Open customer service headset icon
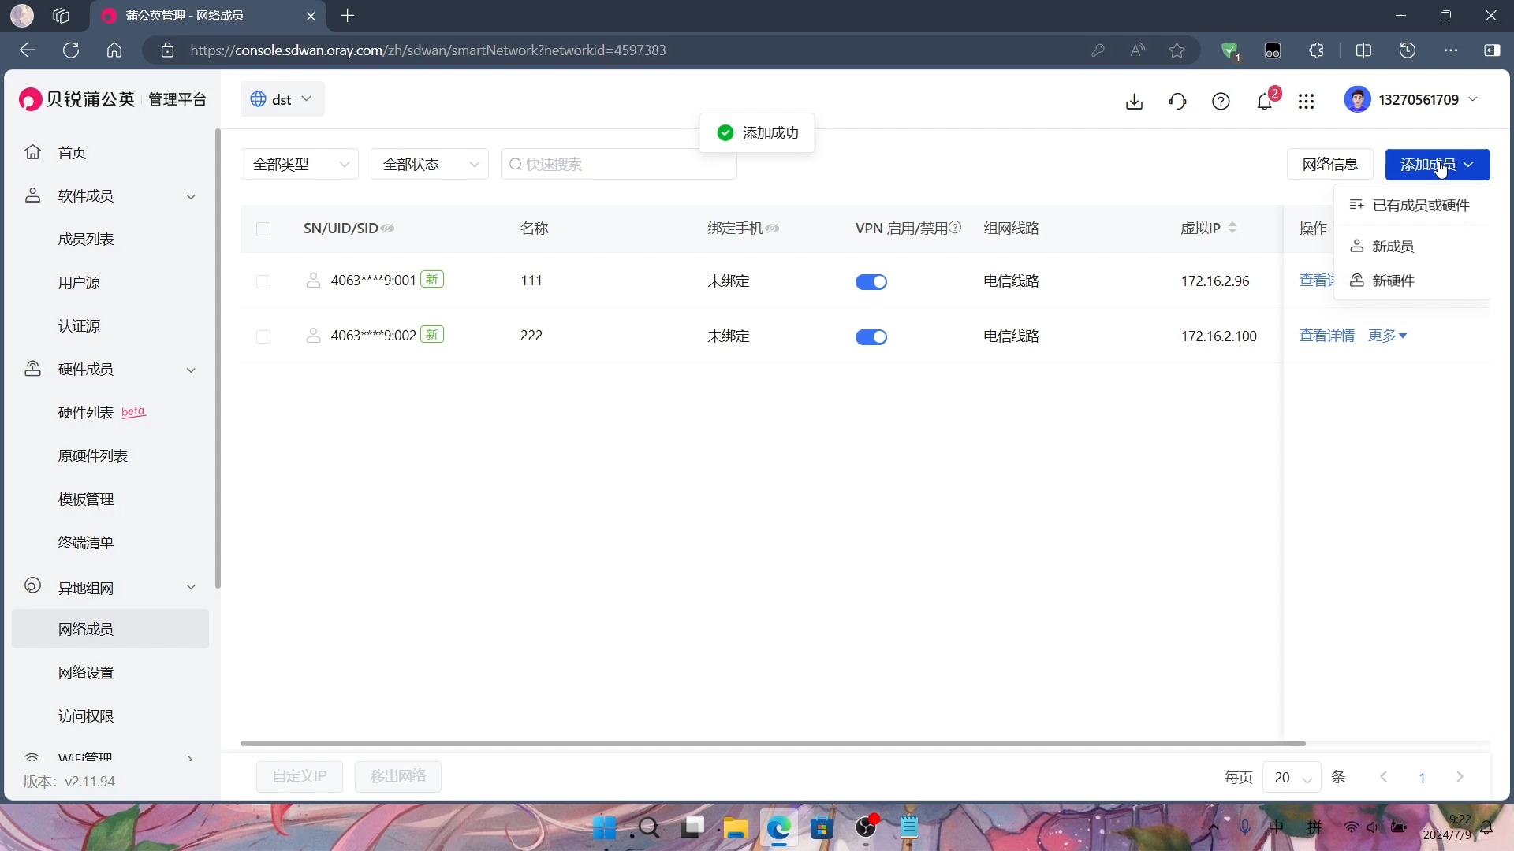The height and width of the screenshot is (851, 1514). click(1177, 101)
